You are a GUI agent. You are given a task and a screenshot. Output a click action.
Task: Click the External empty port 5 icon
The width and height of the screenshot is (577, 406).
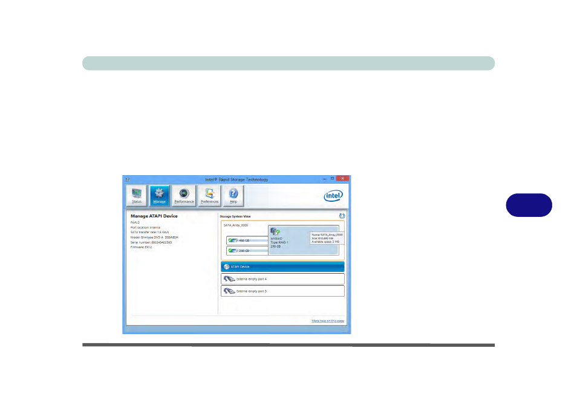tap(229, 291)
